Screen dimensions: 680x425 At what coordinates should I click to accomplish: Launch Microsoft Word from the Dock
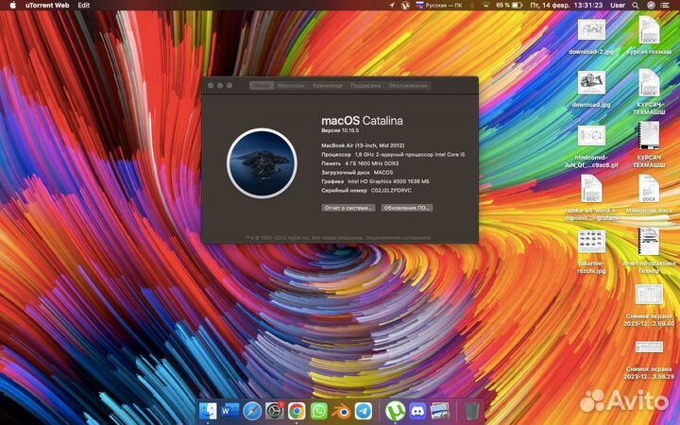[x=229, y=411]
